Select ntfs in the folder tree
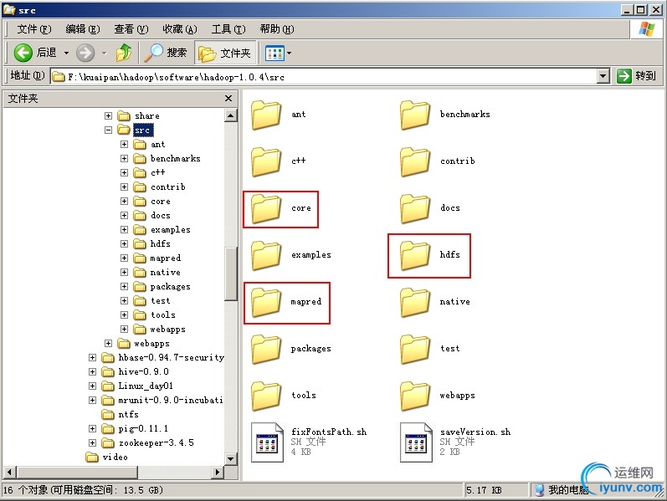Viewport: 667px width, 501px height. point(128,414)
